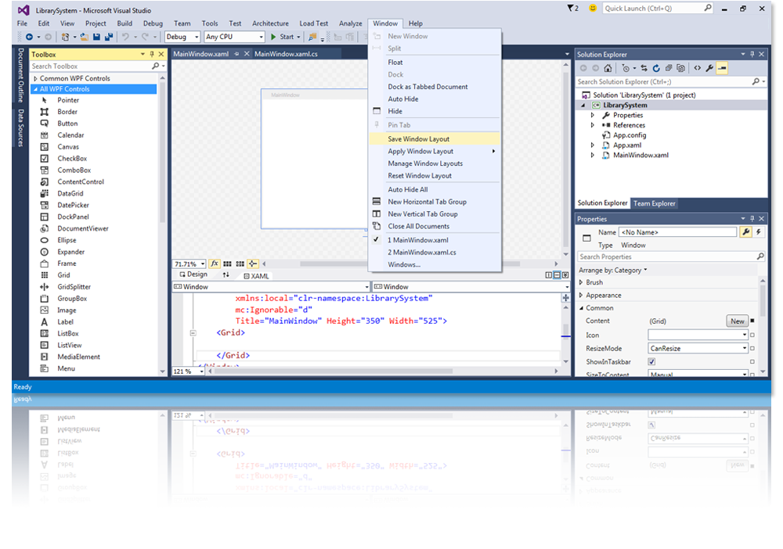Viewport: 783px width, 549px height.
Task: Expand the References node under LibrarySystem
Action: coord(593,125)
